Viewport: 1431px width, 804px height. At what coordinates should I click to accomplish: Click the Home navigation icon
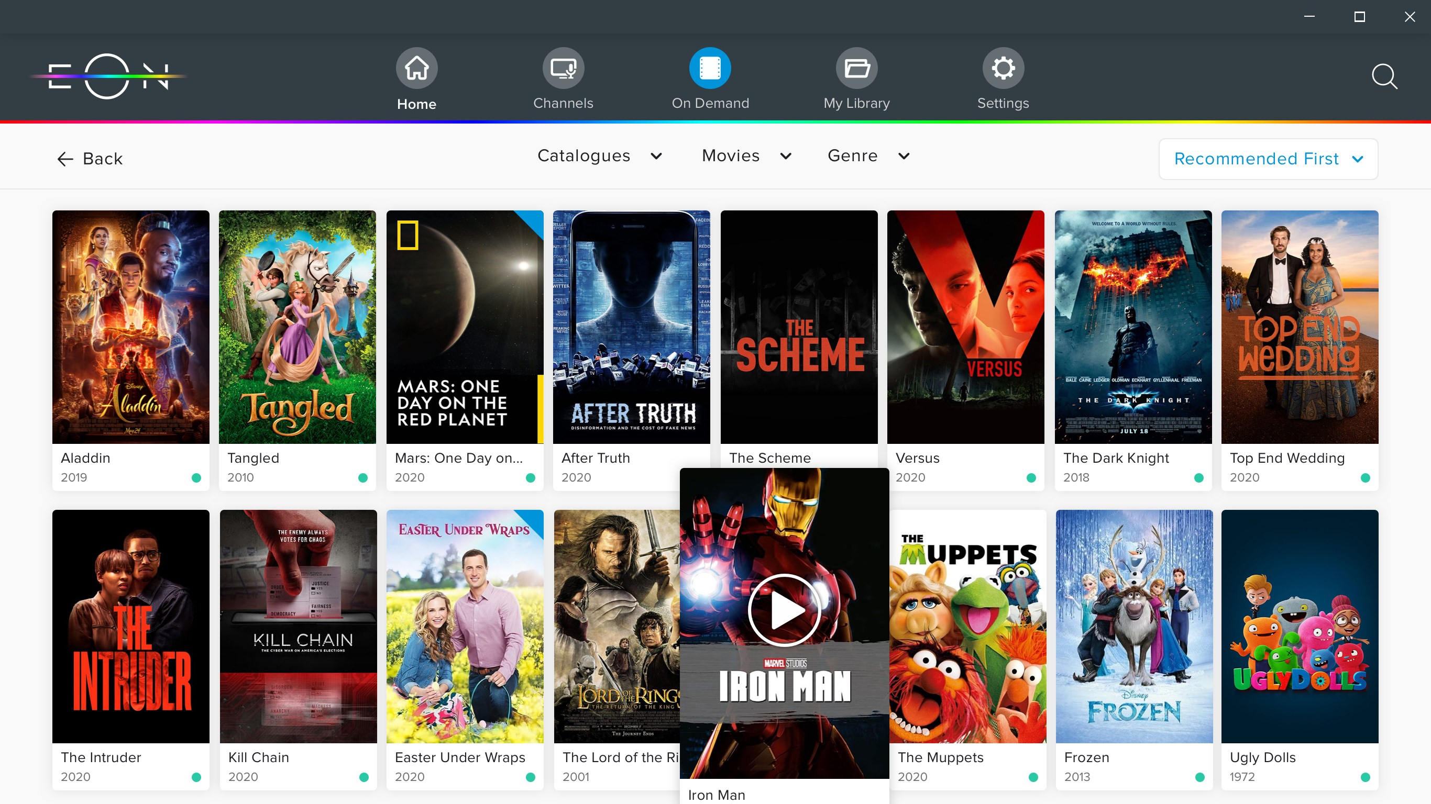click(416, 67)
